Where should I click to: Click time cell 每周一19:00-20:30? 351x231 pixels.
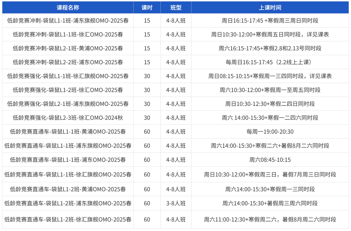pyautogui.click(x=270, y=132)
